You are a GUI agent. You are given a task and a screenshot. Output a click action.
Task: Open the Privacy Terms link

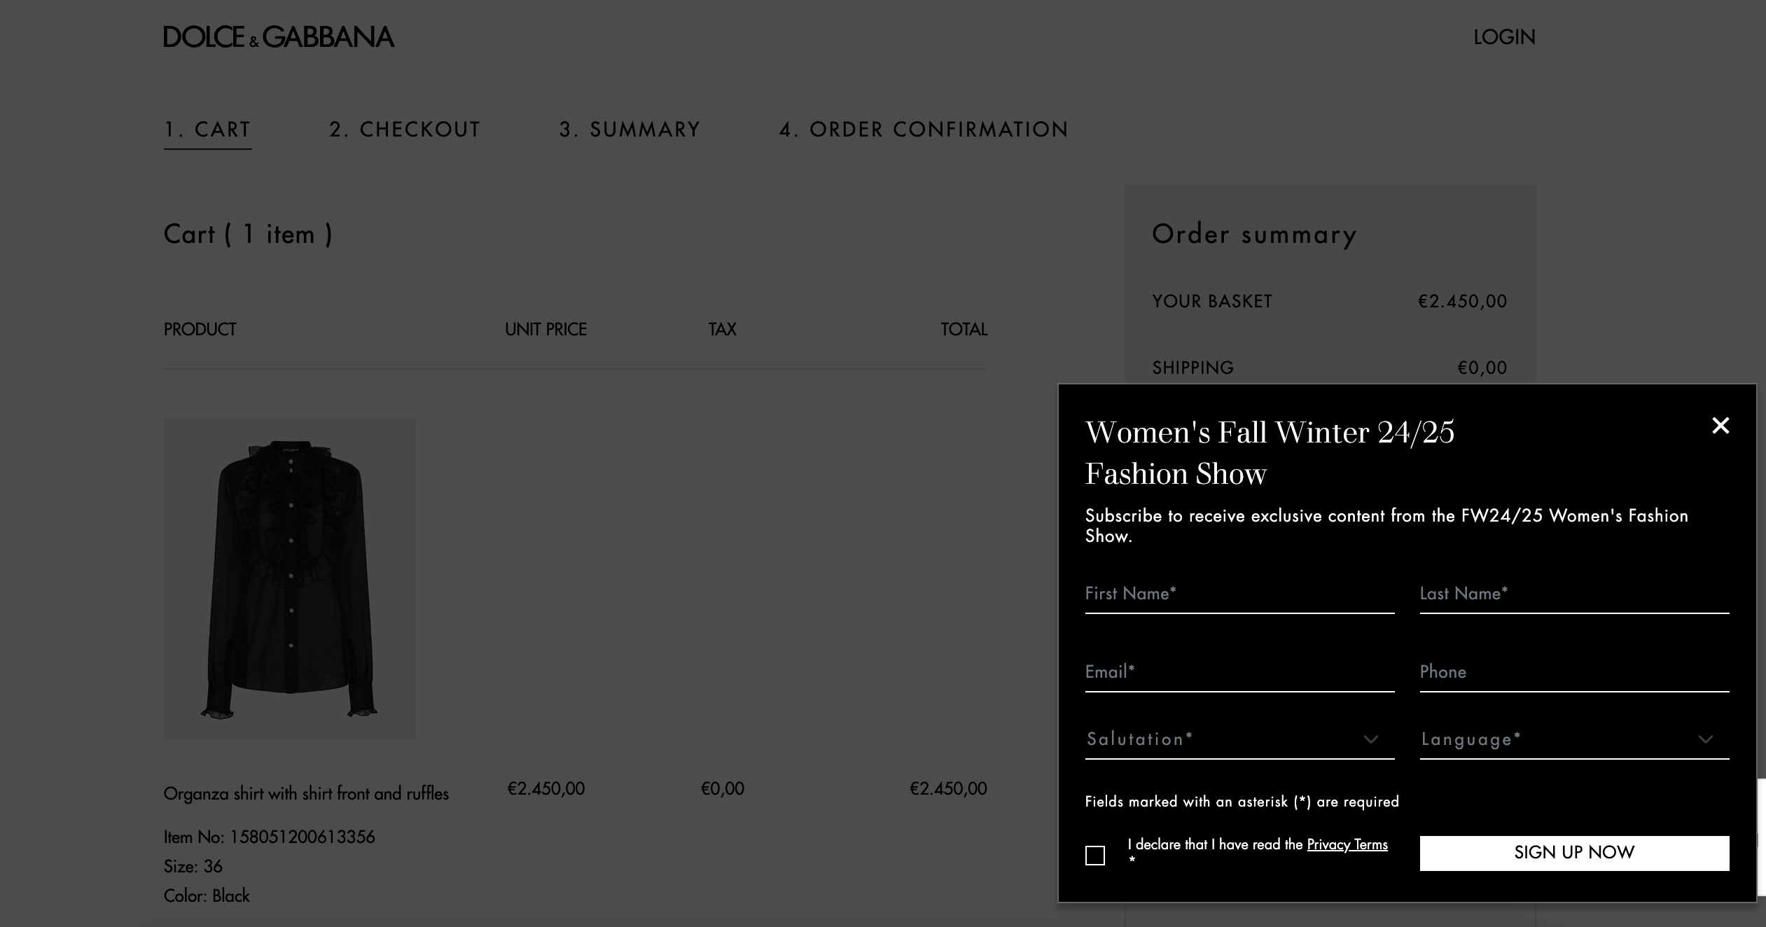(x=1347, y=844)
